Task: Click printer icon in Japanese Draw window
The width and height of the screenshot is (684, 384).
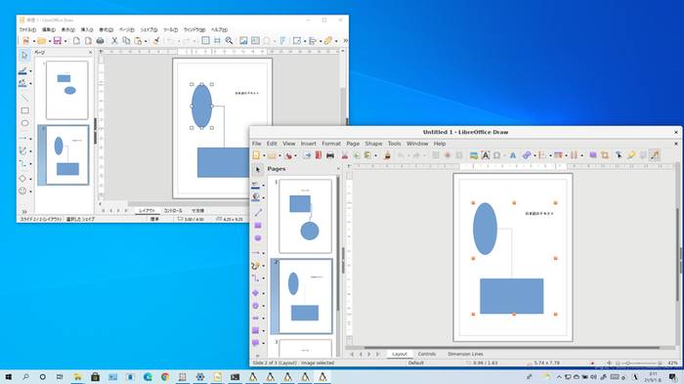Action: (x=100, y=41)
